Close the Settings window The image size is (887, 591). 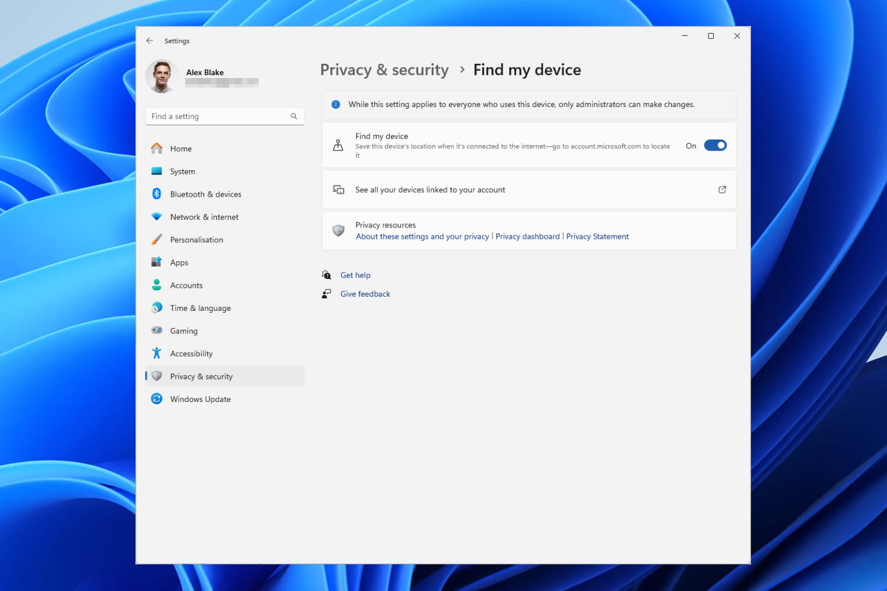click(x=737, y=36)
